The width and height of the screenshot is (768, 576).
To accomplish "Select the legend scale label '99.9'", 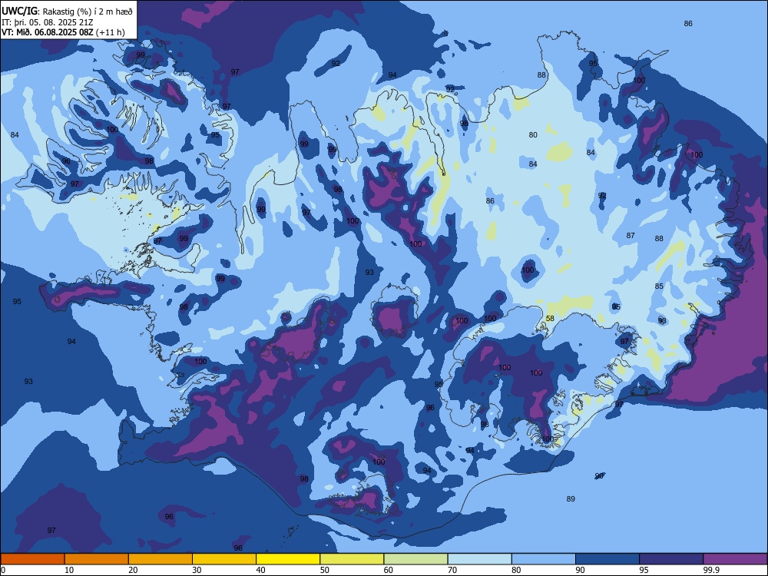I will point(710,570).
